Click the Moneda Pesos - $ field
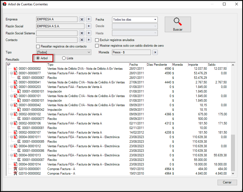This screenshot has height=192, width=243. (x=132, y=52)
